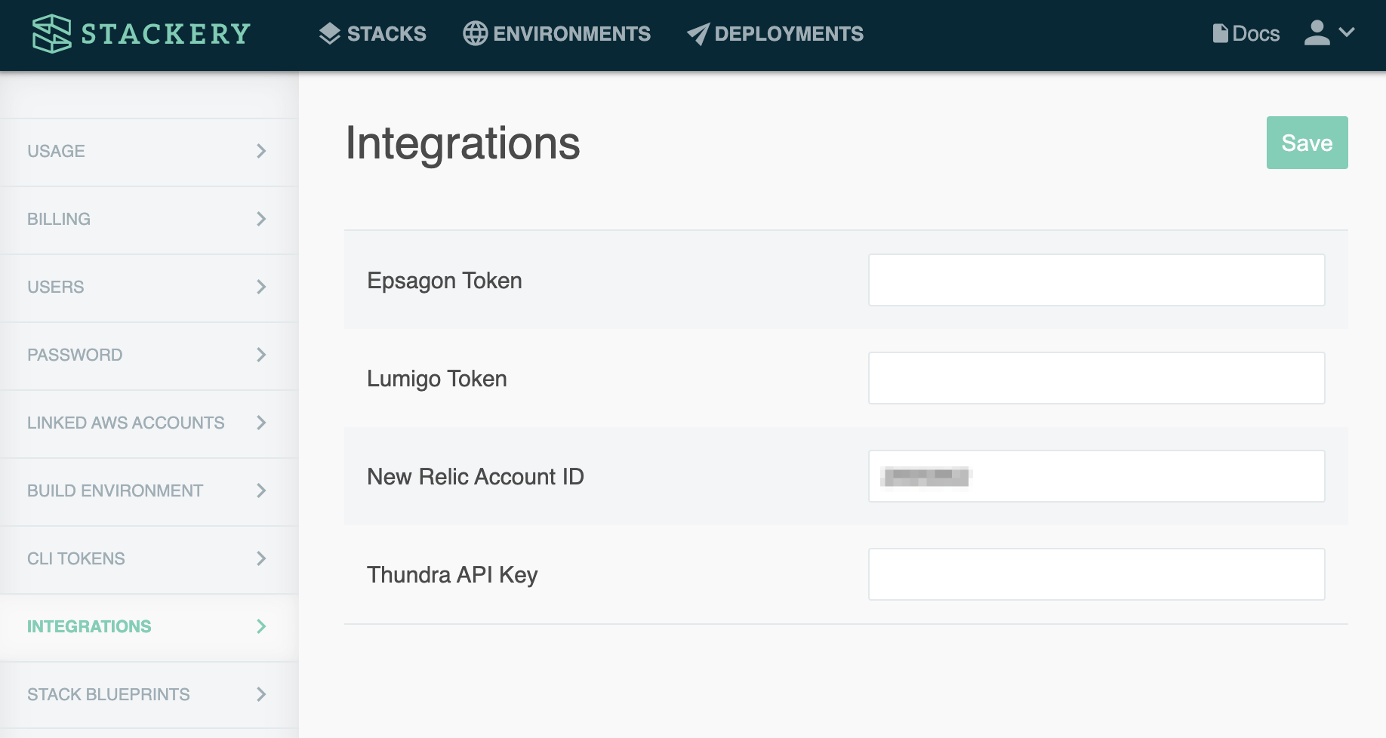
Task: Open LINKED AWS ACCOUNTS section
Action: pyautogui.click(x=149, y=423)
